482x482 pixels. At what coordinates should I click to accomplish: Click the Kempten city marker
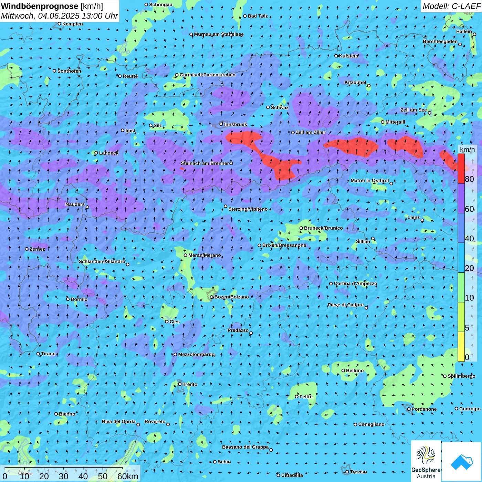60,24
